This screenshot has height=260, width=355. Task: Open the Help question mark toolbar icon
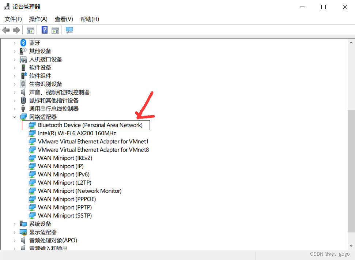(44, 30)
